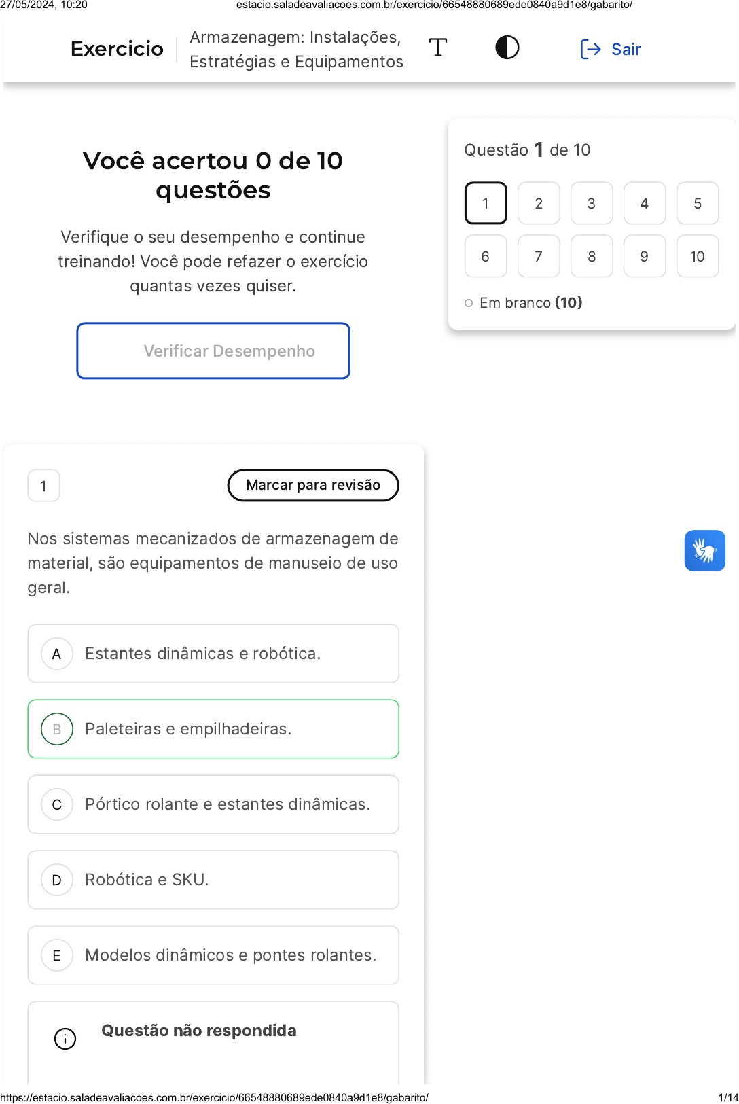The height and width of the screenshot is (1104, 739).
Task: Select question 1 in the navigator
Action: pyautogui.click(x=486, y=203)
